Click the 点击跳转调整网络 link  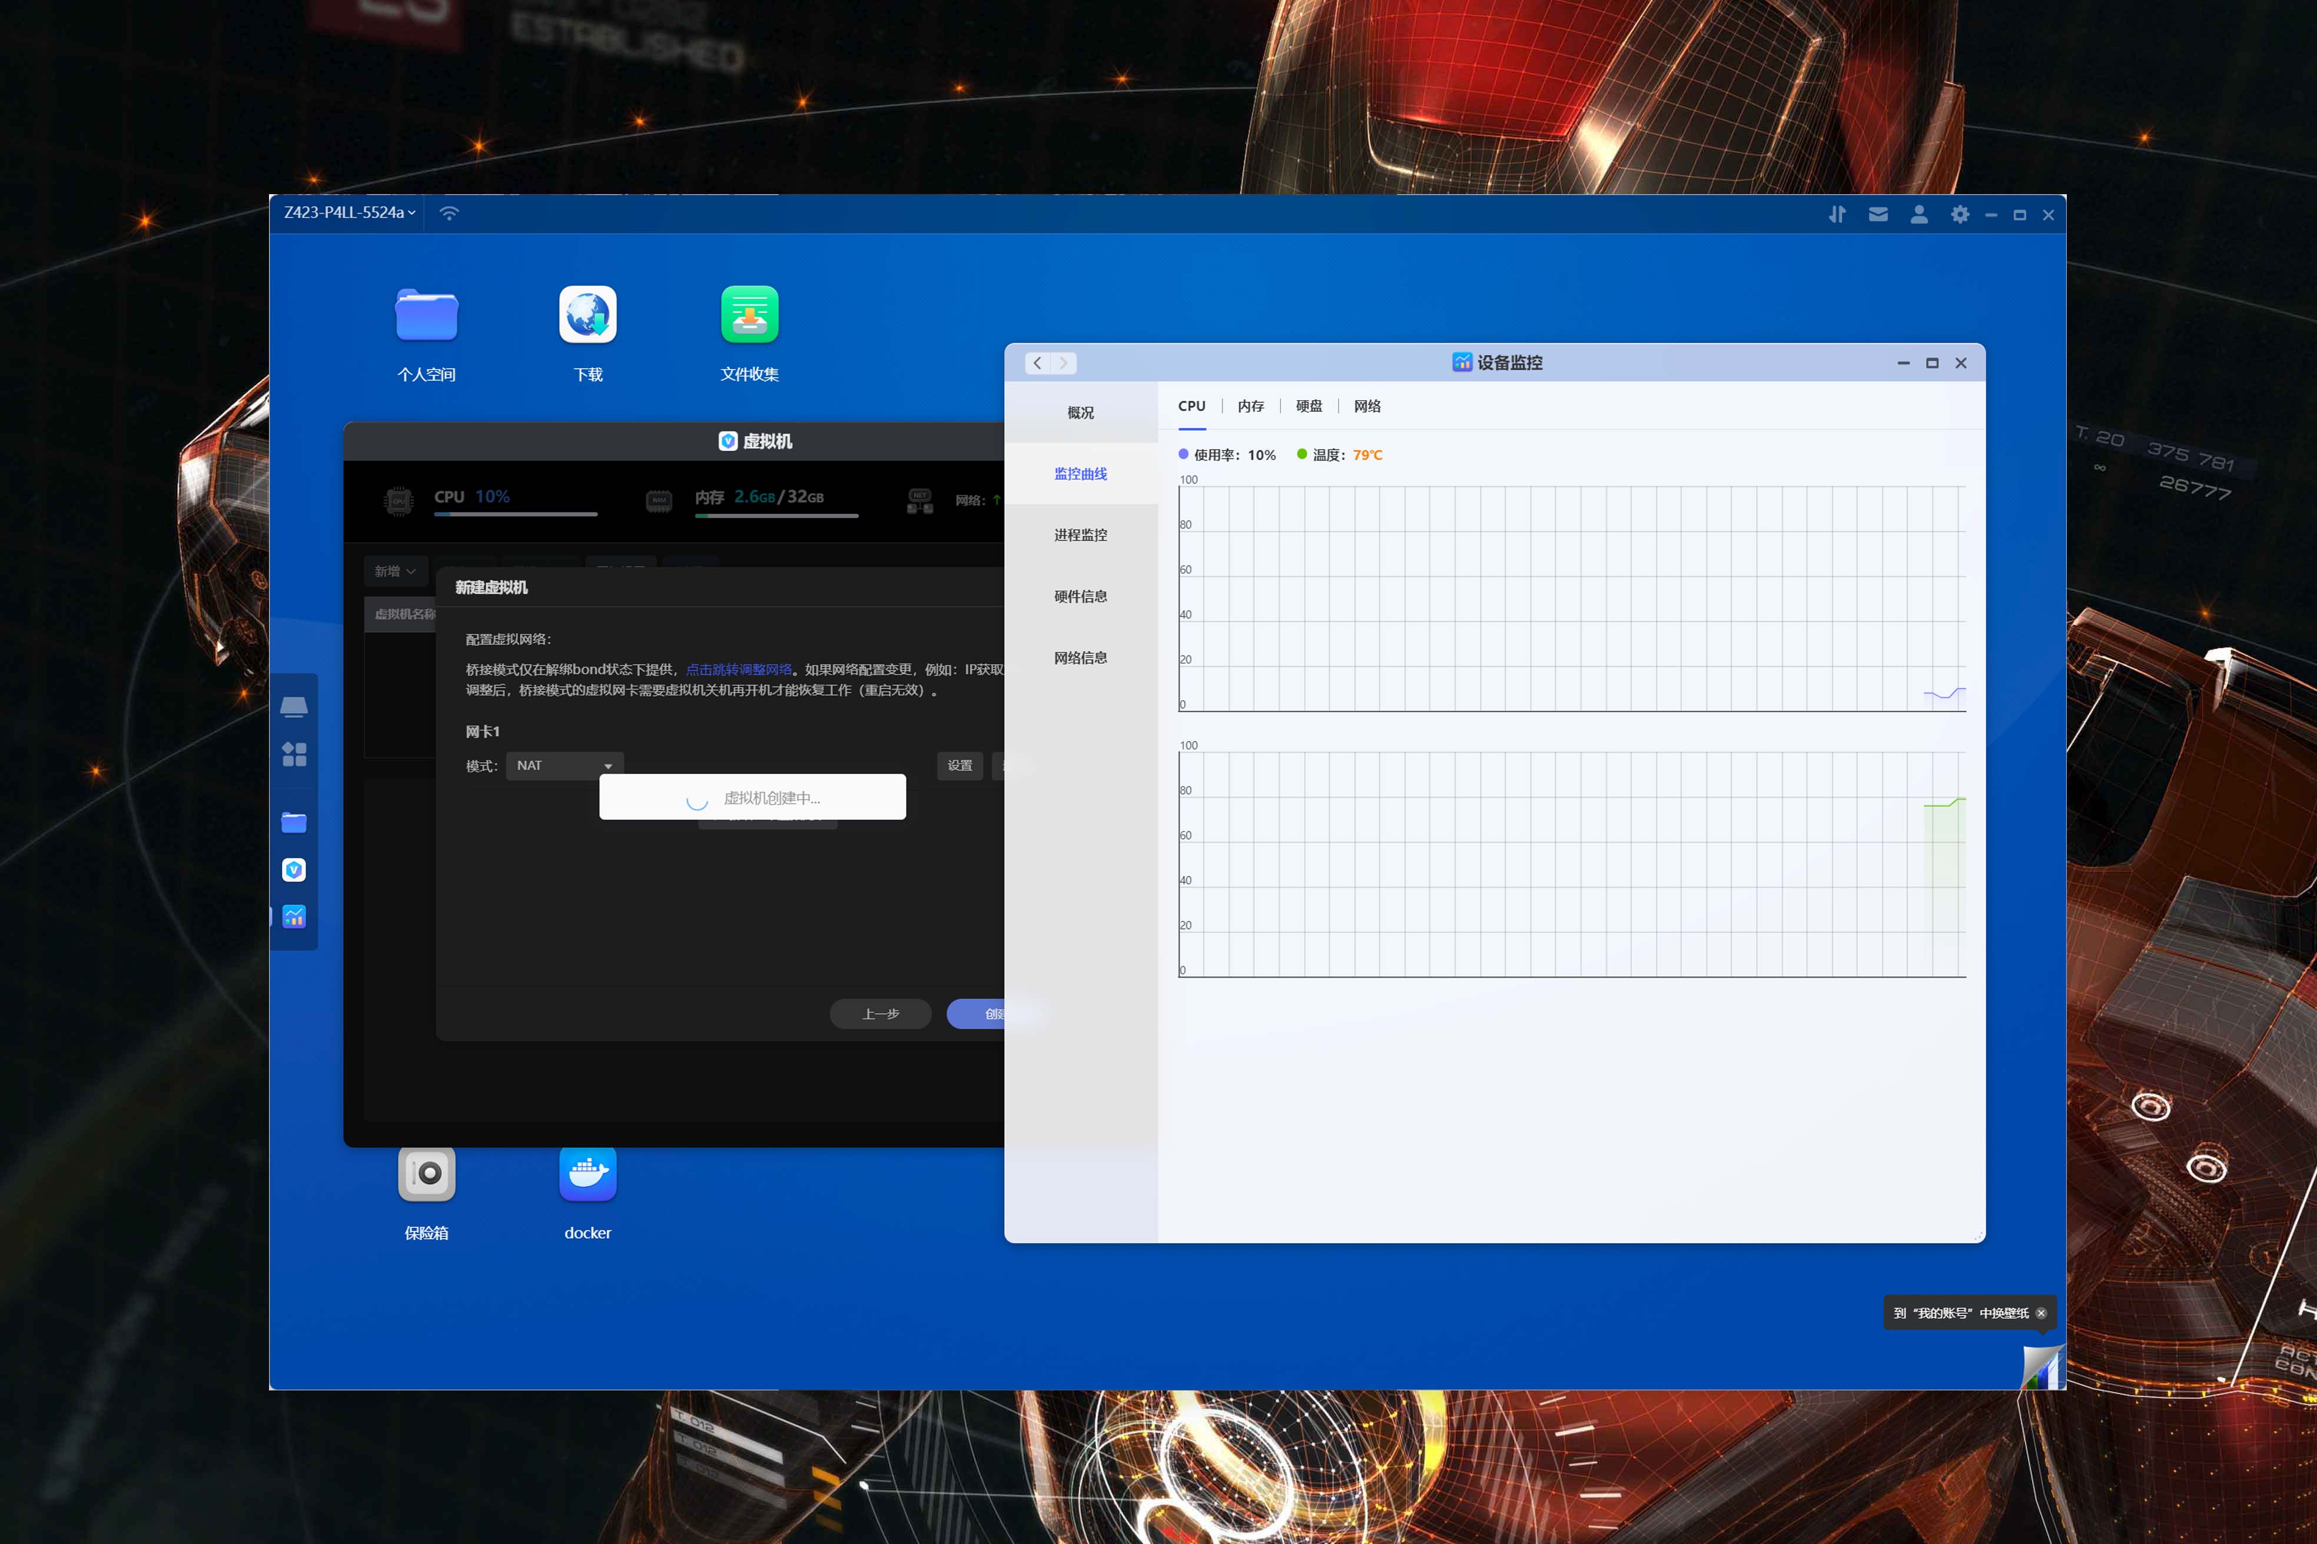(739, 670)
